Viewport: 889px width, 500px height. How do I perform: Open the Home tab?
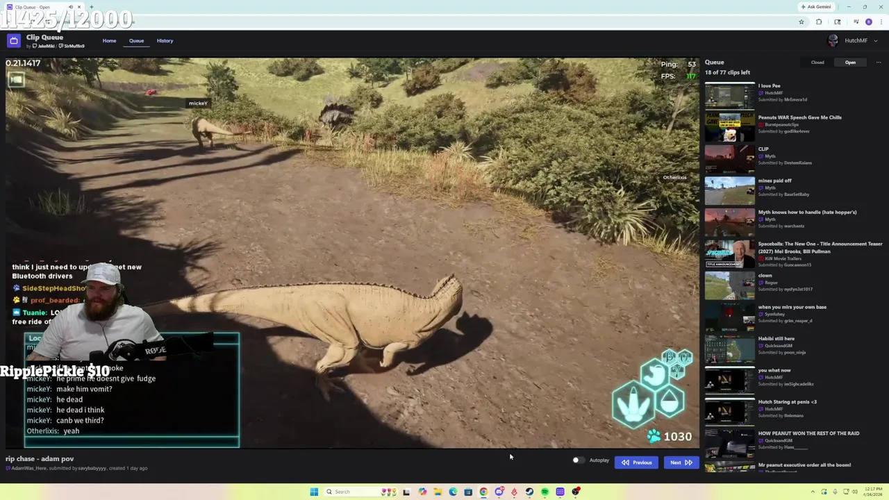click(x=109, y=41)
